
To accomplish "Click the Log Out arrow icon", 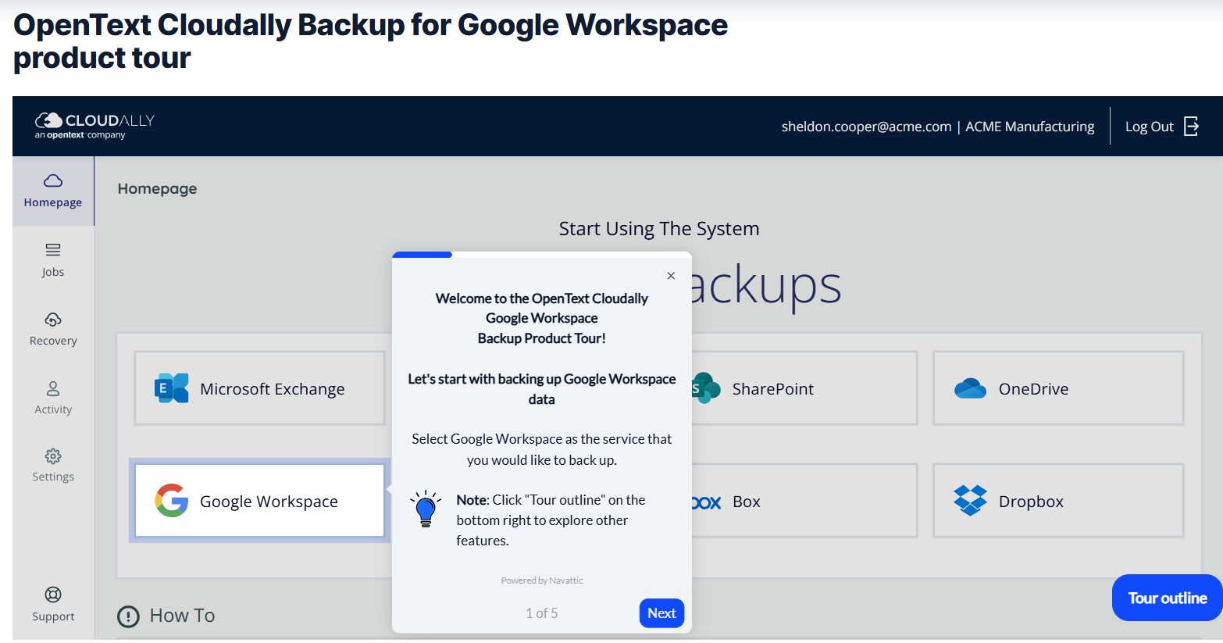I will coord(1191,127).
